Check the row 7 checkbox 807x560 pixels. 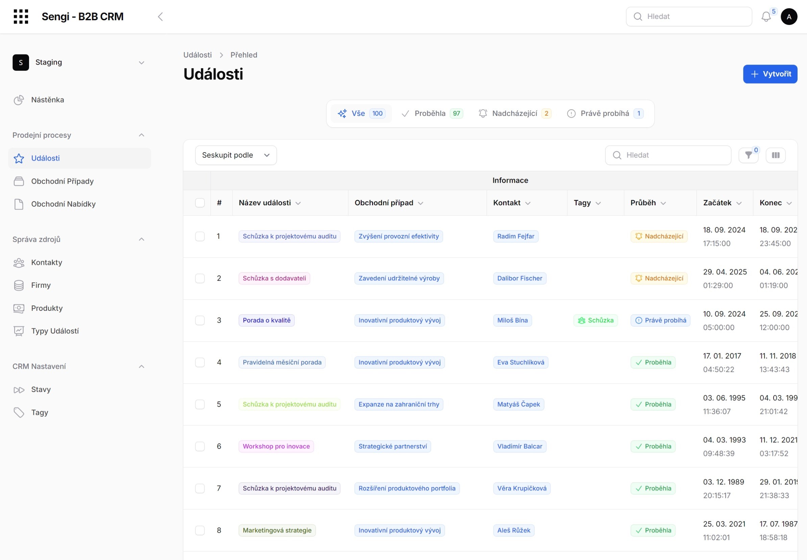coord(200,488)
